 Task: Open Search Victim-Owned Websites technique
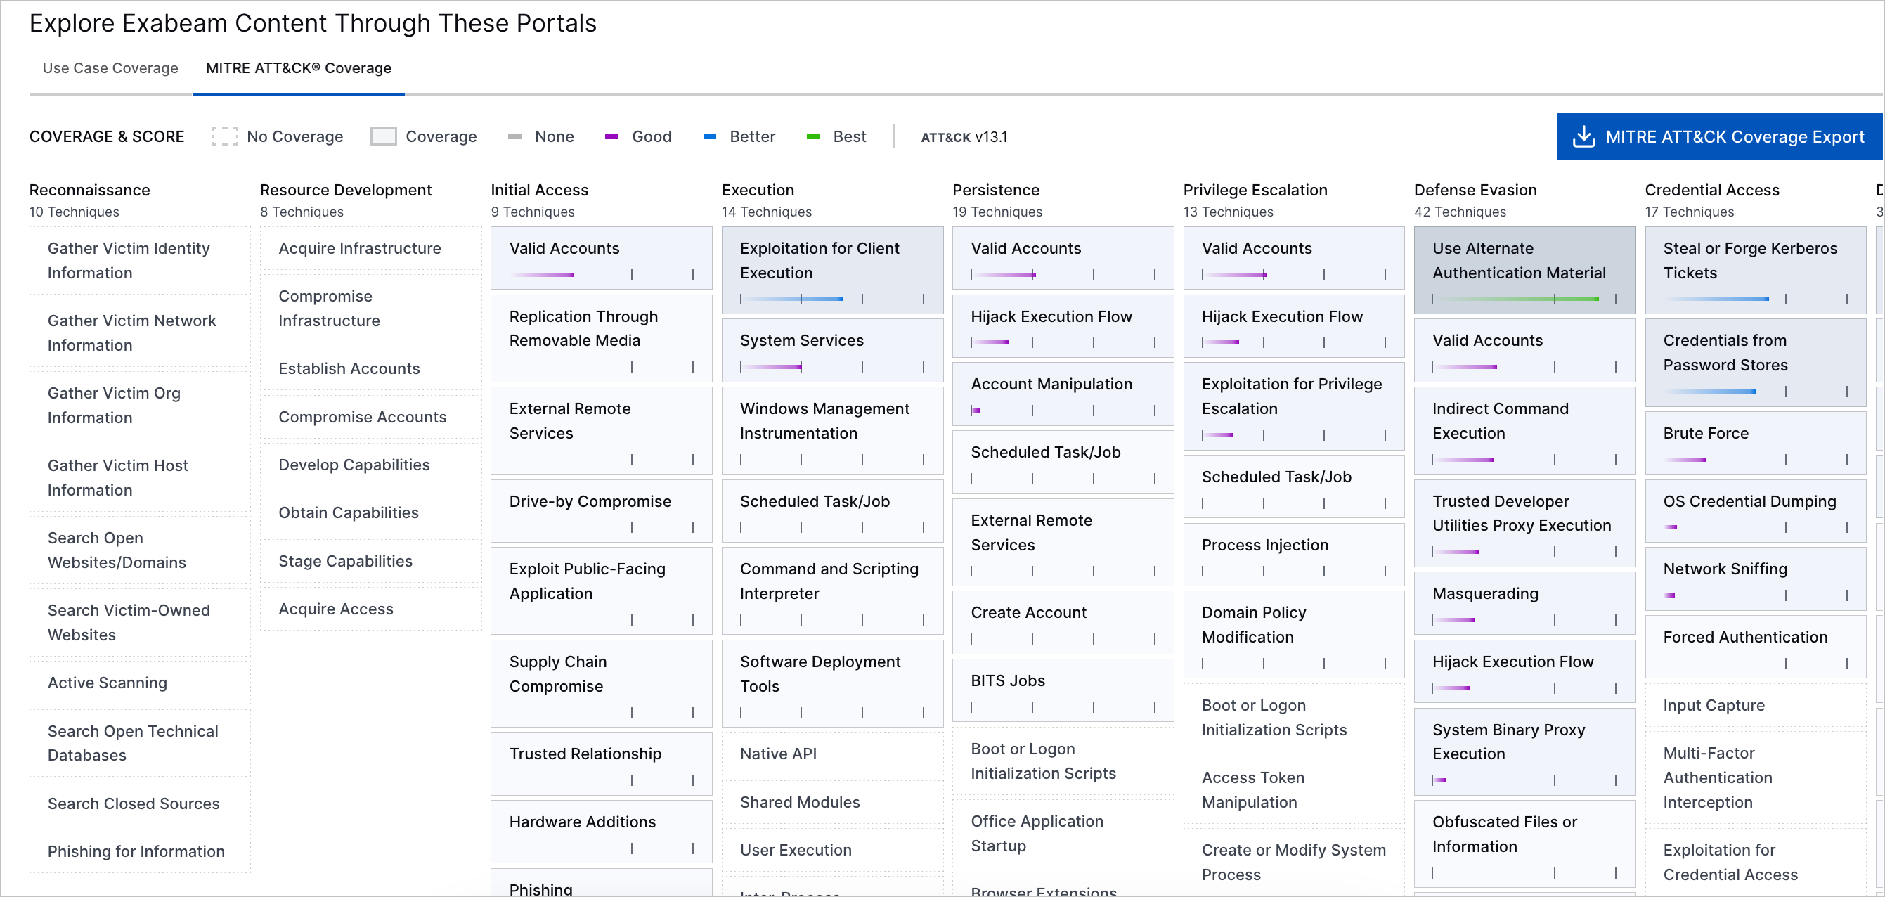pyautogui.click(x=140, y=623)
